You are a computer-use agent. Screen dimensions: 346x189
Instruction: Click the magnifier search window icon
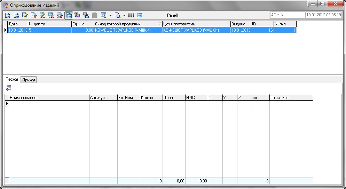point(103,15)
